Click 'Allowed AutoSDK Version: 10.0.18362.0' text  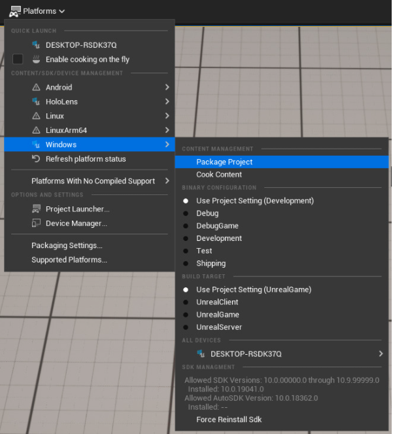[251, 398]
